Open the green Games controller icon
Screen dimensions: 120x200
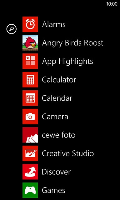(x=30, y=190)
